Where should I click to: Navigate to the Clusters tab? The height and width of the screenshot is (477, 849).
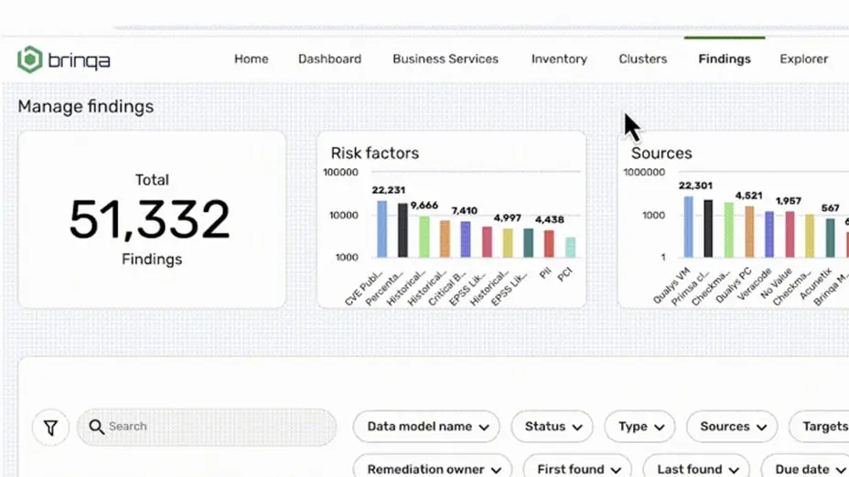coord(643,59)
